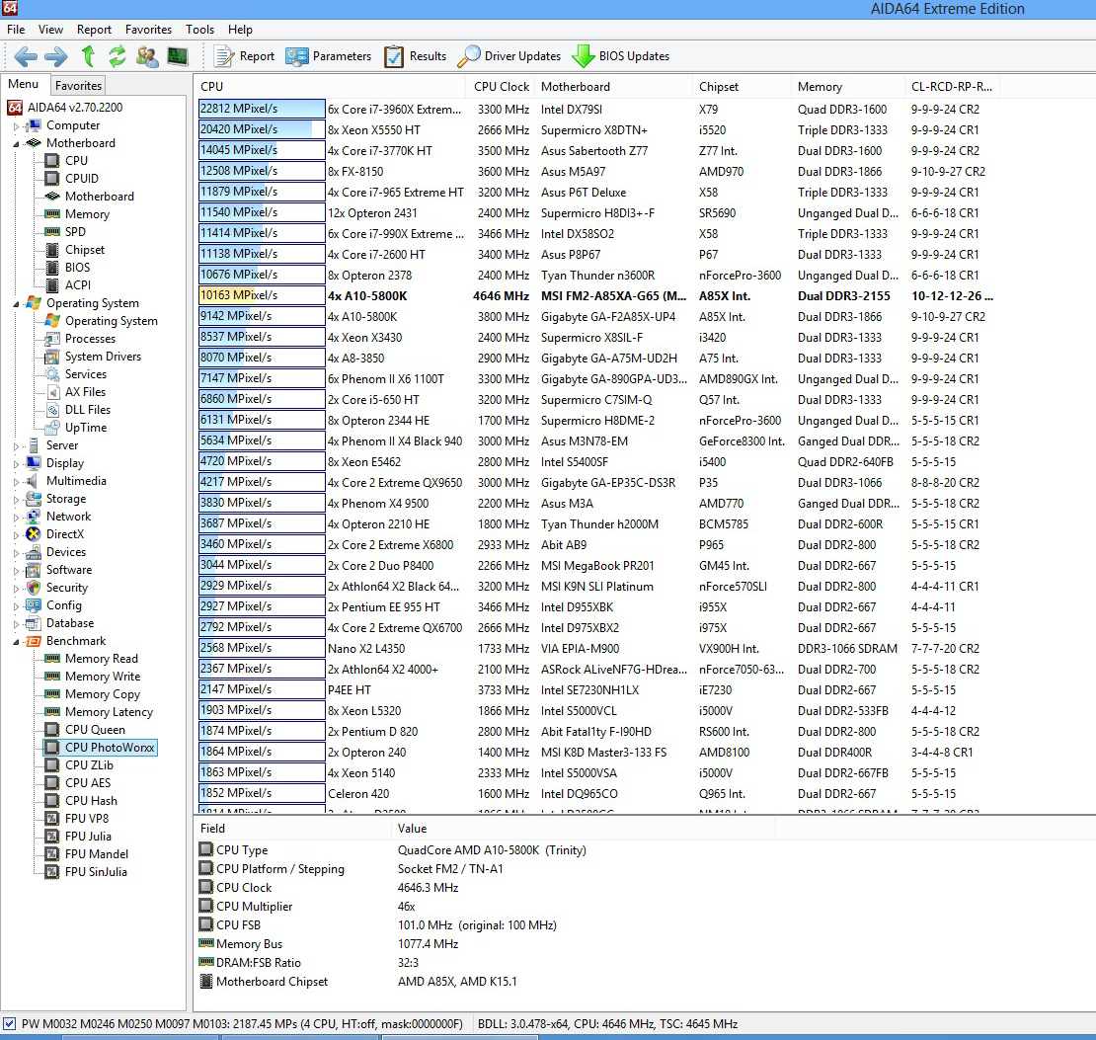This screenshot has height=1040, width=1096.
Task: Open benchmark Parameters
Action: [x=329, y=56]
